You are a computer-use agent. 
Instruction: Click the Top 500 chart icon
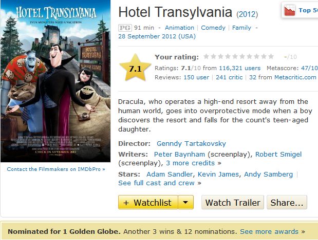[x=290, y=10]
